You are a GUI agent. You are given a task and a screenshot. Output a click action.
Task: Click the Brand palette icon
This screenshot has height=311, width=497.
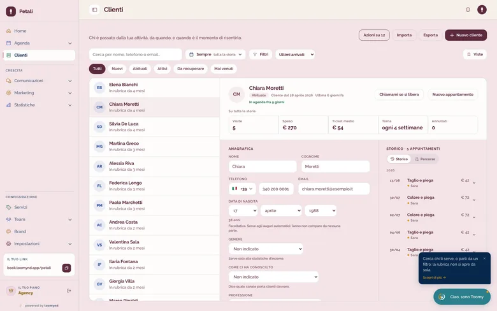point(8,231)
